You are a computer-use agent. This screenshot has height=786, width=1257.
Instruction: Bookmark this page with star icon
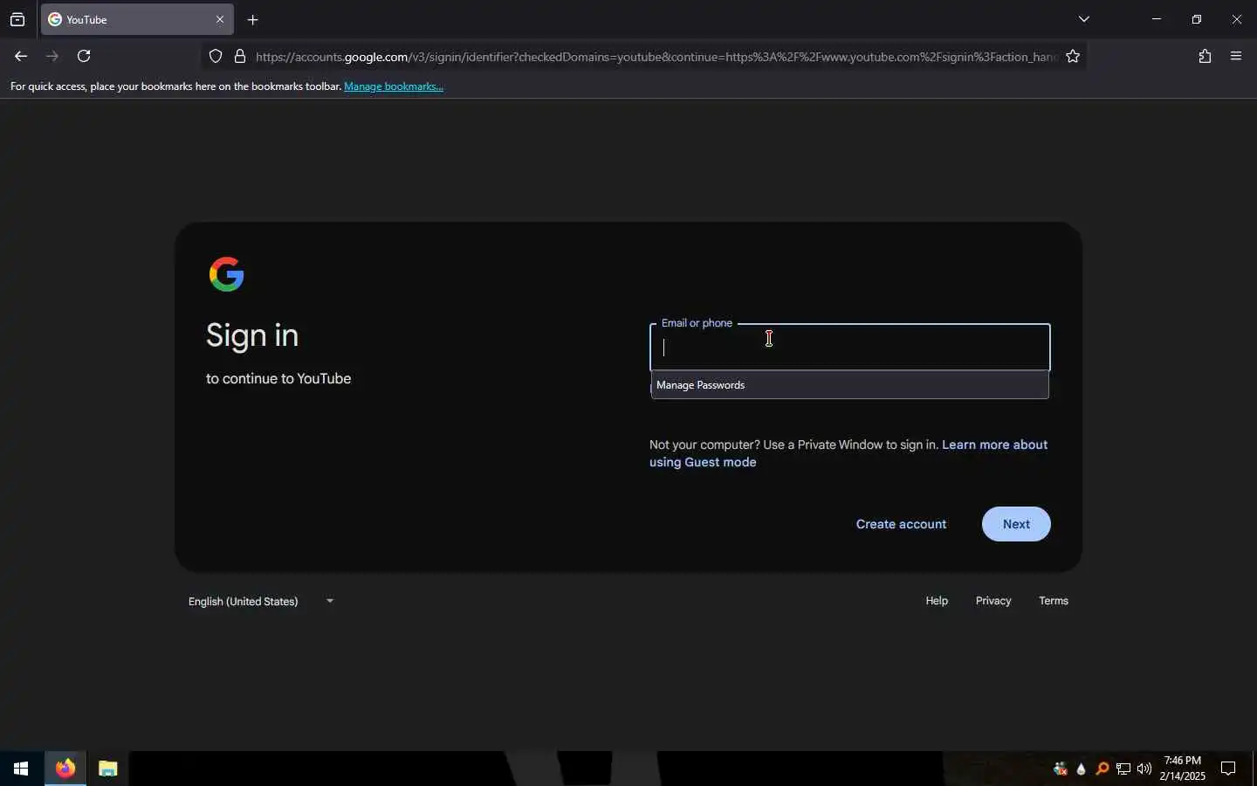pyautogui.click(x=1073, y=57)
